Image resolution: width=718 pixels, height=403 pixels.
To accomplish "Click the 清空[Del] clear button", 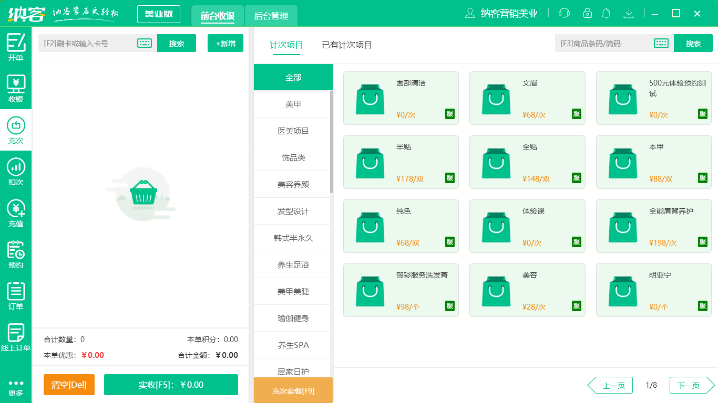I will pos(69,384).
